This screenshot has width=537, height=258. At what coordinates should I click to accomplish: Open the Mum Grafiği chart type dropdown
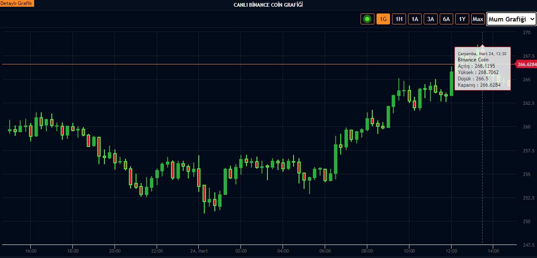pyautogui.click(x=511, y=19)
